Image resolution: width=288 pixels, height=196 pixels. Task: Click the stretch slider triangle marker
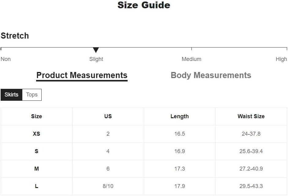point(96,50)
